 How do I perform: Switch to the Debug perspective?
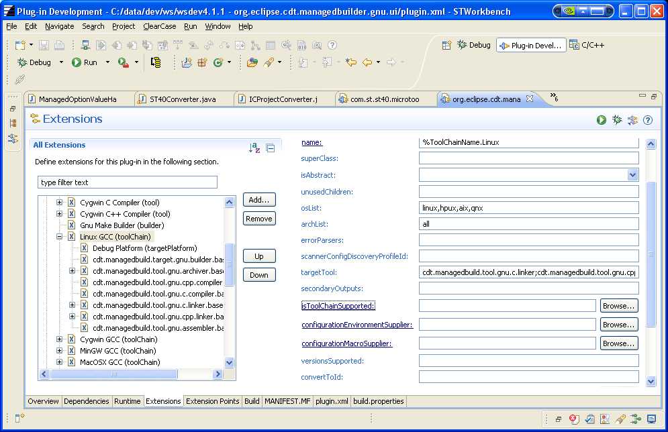(474, 45)
